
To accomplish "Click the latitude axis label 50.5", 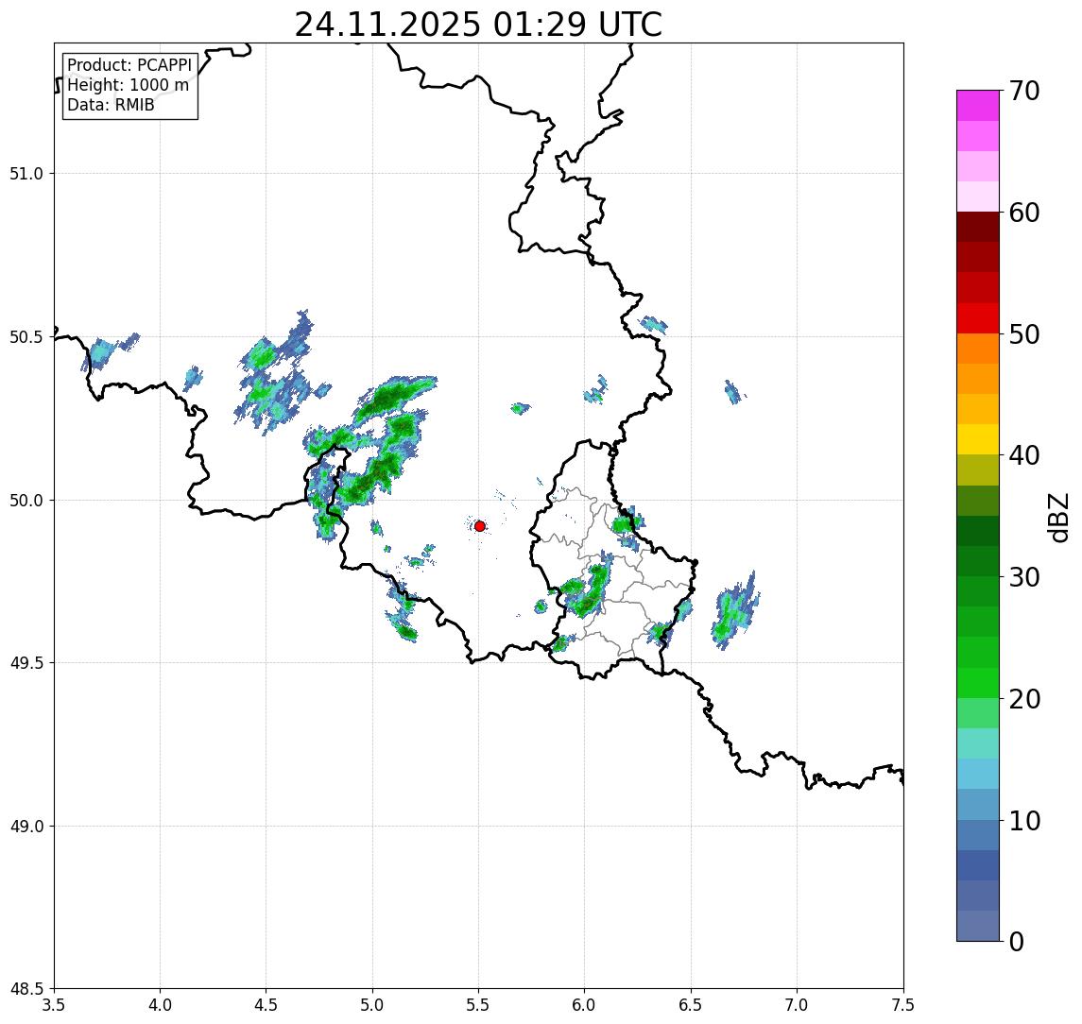I will (x=26, y=337).
